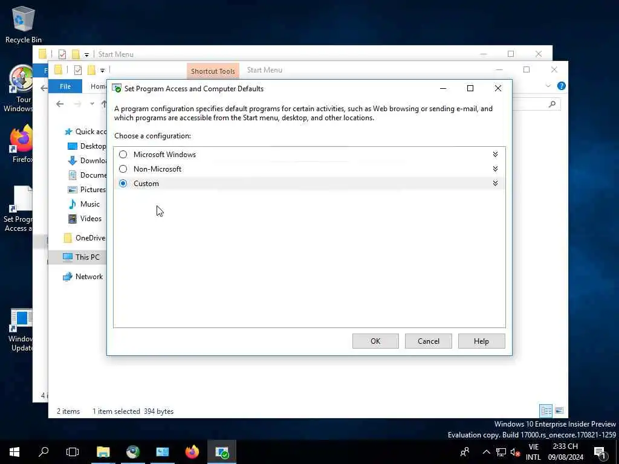Collapse the Explorer ribbon chevron
Screen dimensions: 619x464
(548, 86)
